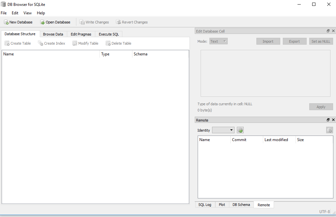336x217 pixels.
Task: Click the Name column header in structure list
Action: pos(51,54)
